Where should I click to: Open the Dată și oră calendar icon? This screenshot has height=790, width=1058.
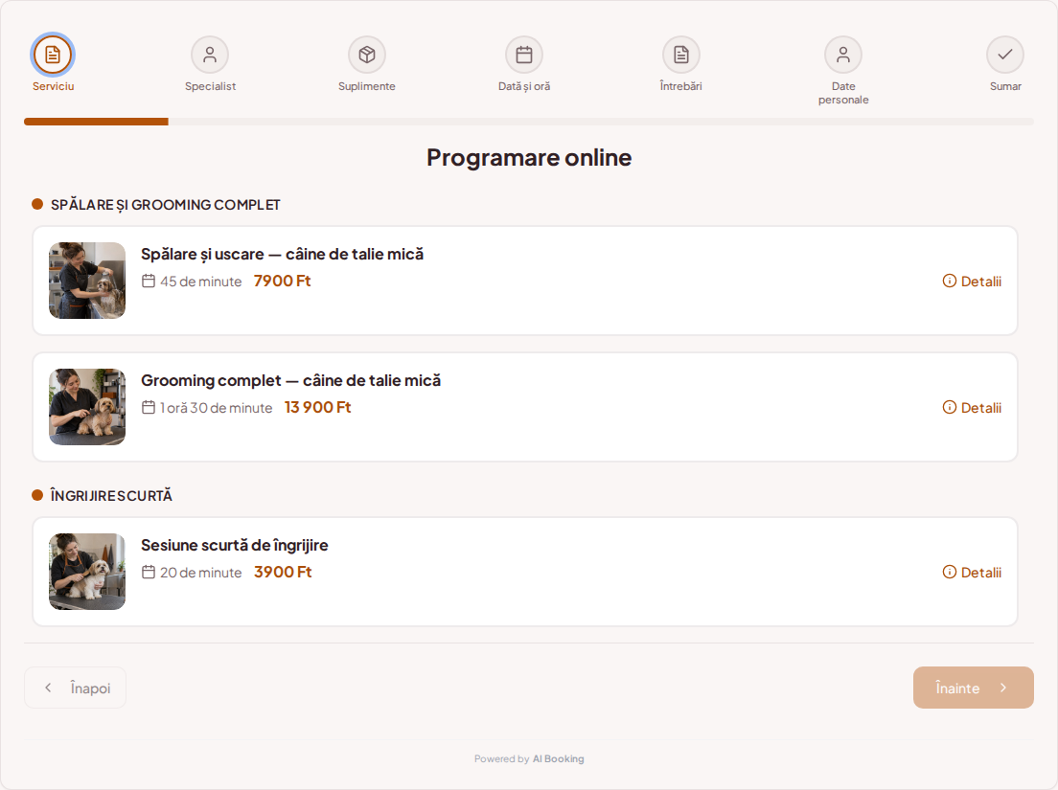[x=524, y=55]
